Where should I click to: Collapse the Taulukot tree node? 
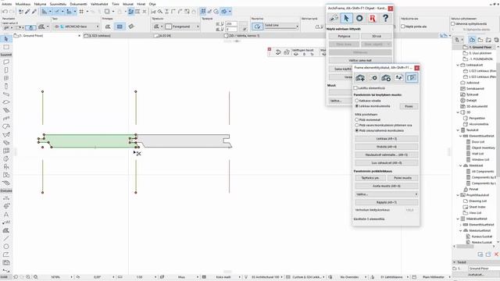pyautogui.click(x=459, y=130)
